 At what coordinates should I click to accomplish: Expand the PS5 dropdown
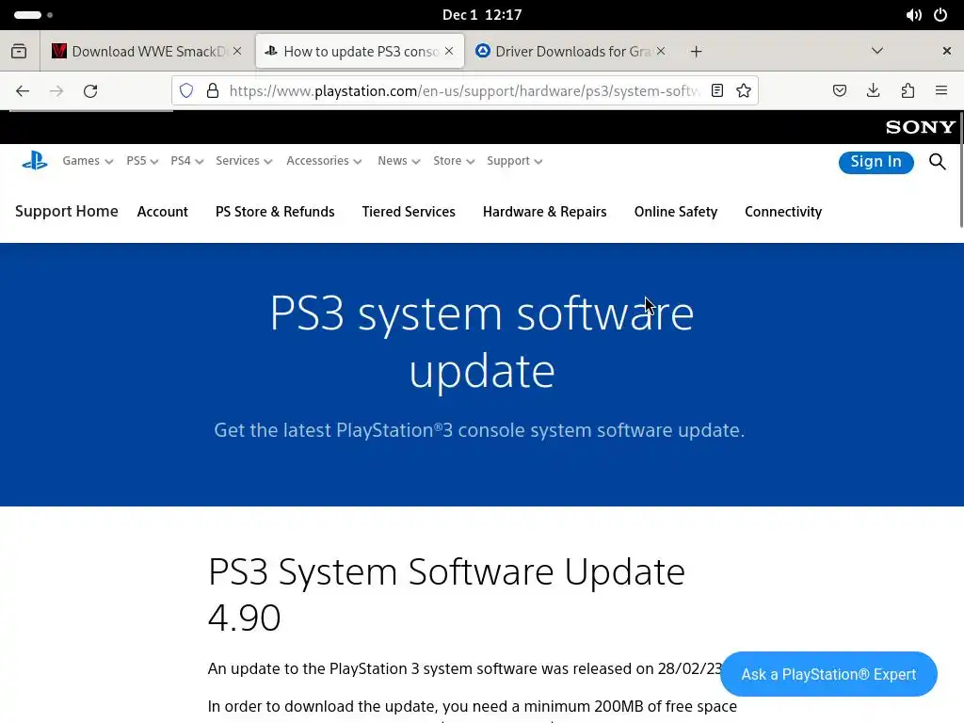coord(142,161)
